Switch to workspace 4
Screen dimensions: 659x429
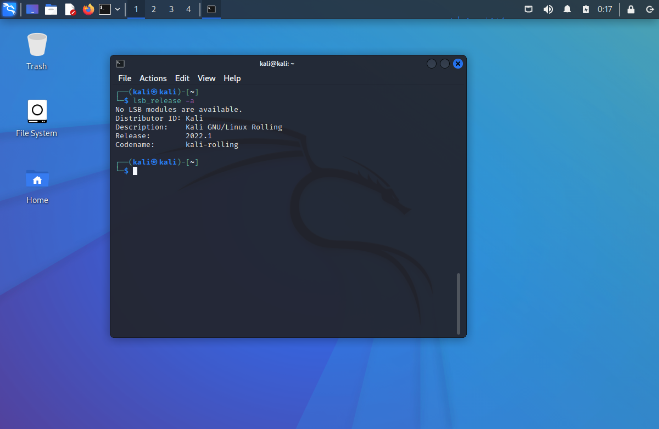pos(189,9)
